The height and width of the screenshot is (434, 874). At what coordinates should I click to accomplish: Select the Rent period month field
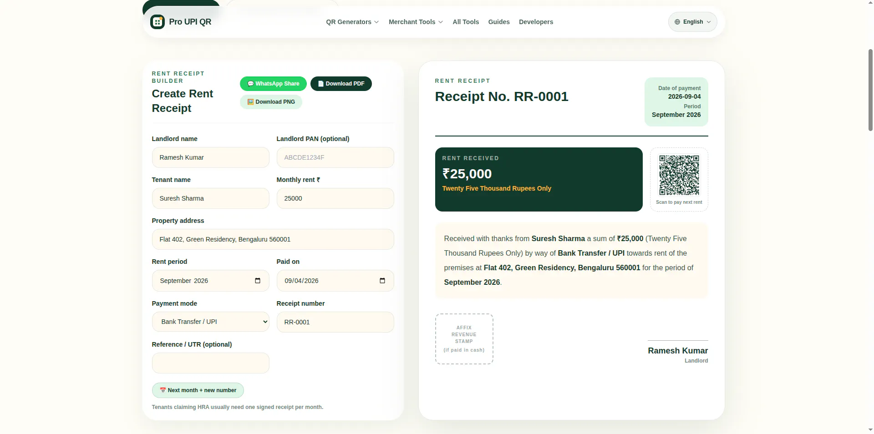pyautogui.click(x=210, y=281)
